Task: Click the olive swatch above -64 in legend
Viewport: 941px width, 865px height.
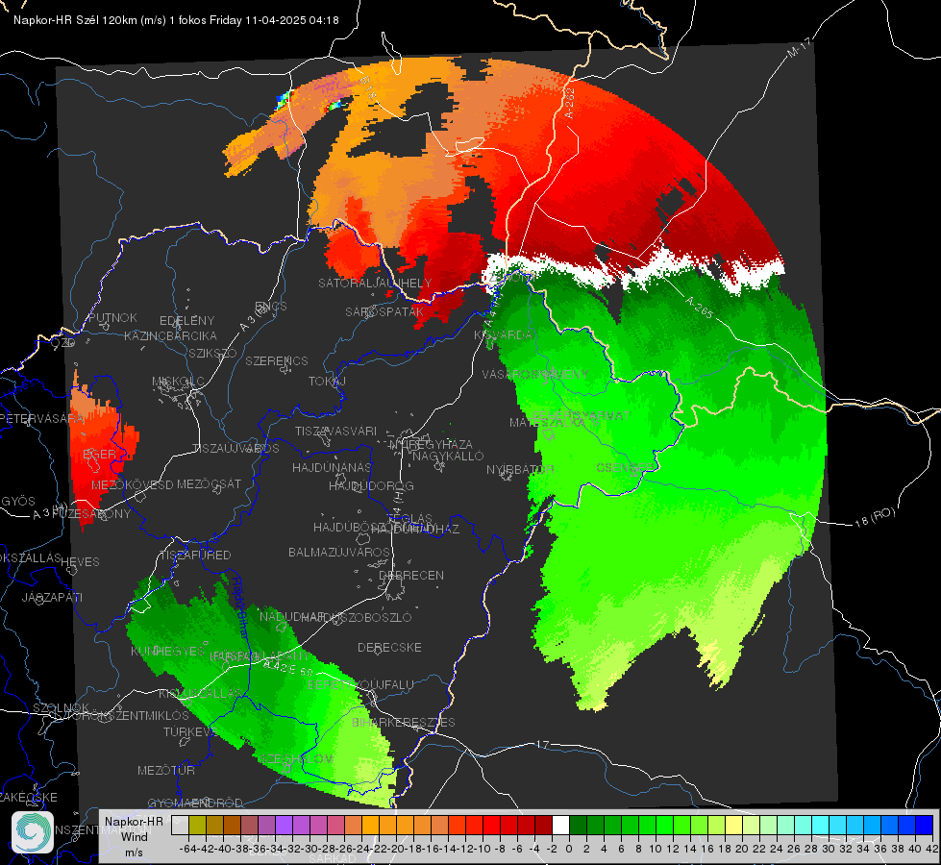Action: click(x=197, y=826)
